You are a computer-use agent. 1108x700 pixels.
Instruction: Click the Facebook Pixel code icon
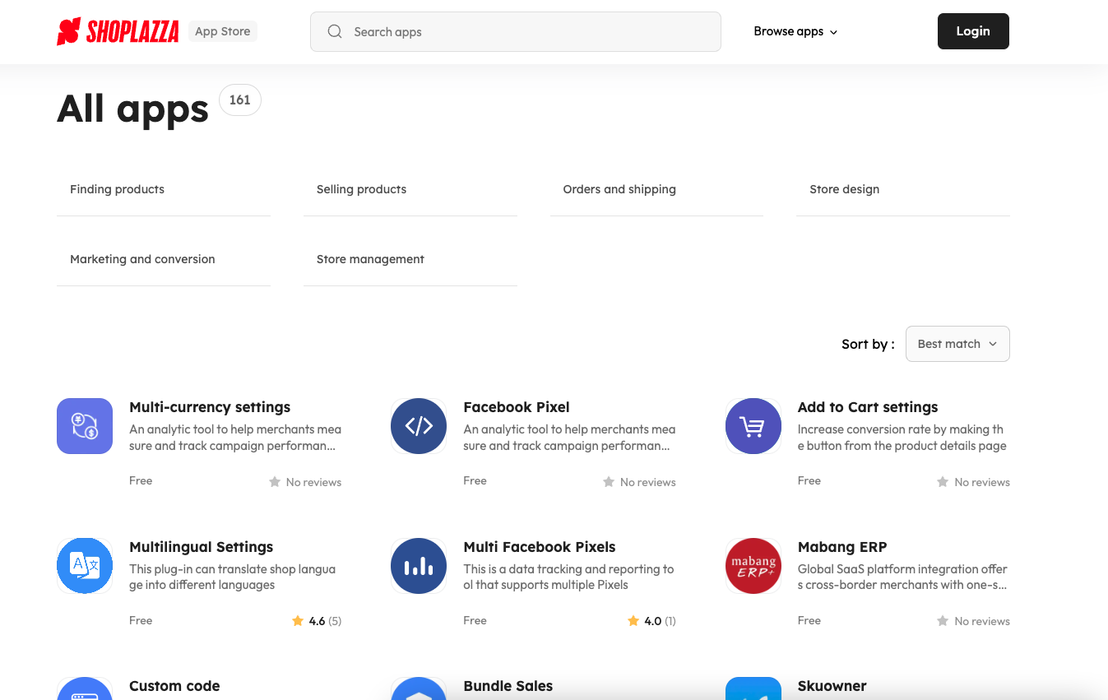pyautogui.click(x=419, y=426)
